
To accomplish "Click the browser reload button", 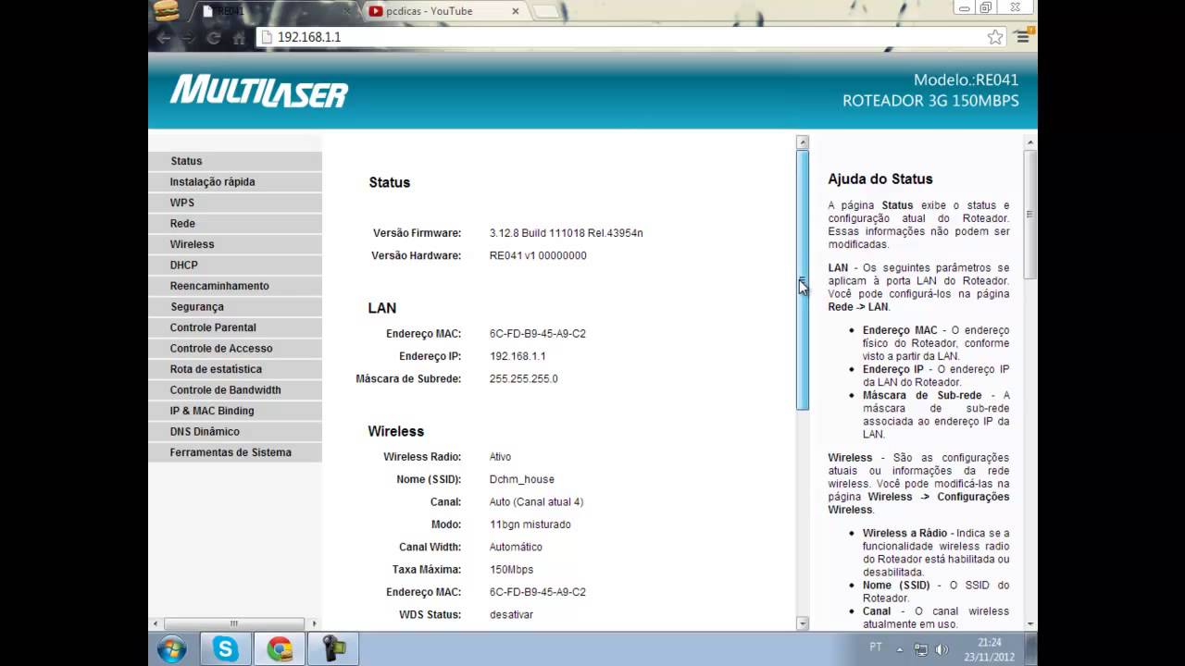I will tap(214, 38).
